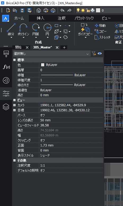Open the 選択無し selection dropdown
Viewport: 123px width, 206px height.
[52, 54]
